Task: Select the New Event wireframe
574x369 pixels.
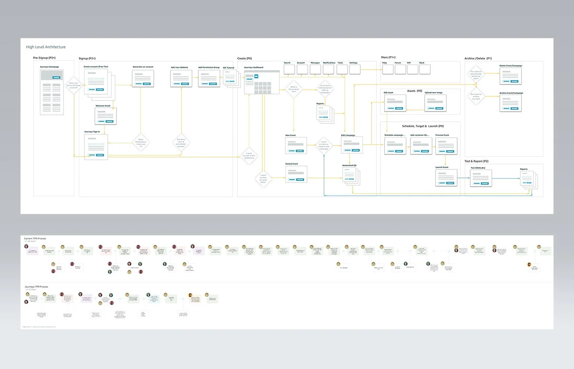Action: point(296,145)
